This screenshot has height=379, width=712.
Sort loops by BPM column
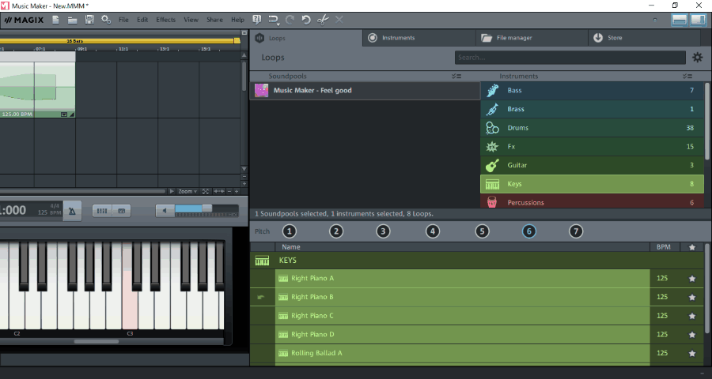[x=664, y=247]
